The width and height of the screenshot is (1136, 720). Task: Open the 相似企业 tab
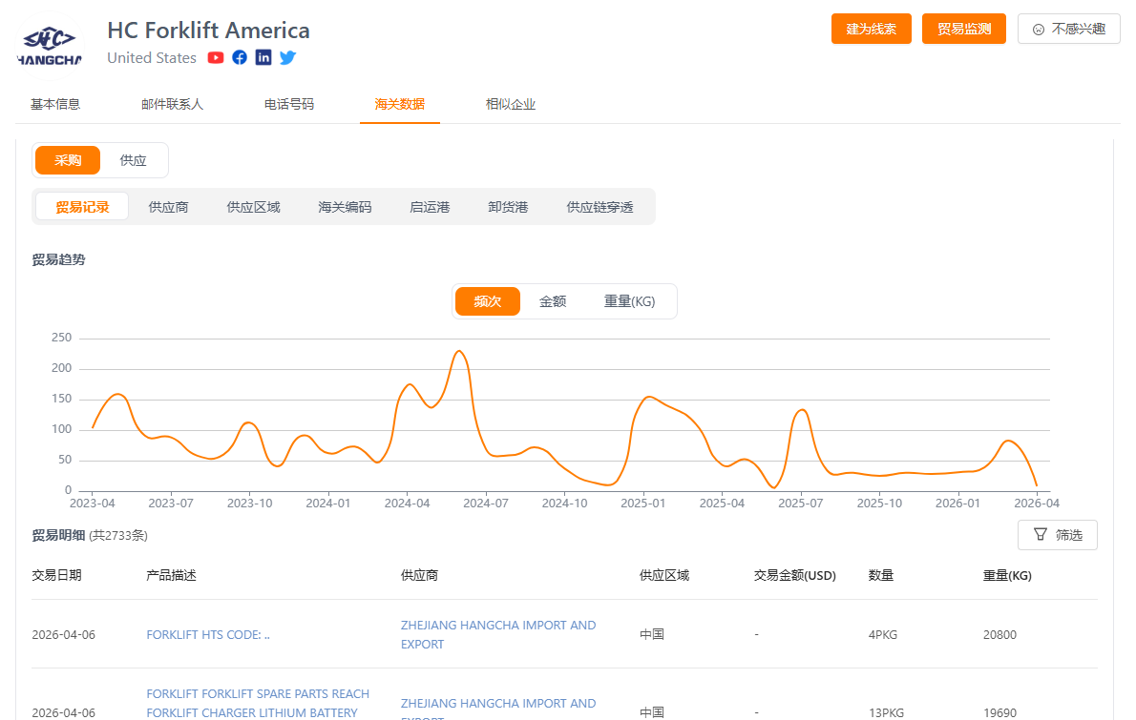511,104
